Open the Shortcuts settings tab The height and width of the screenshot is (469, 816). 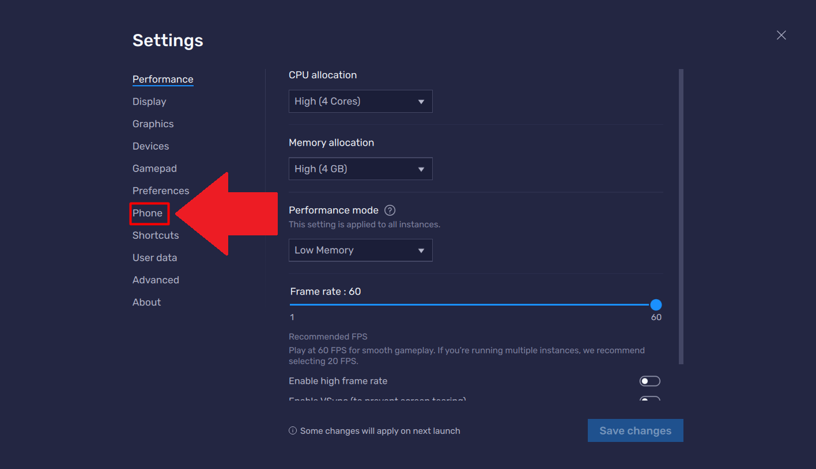click(156, 236)
